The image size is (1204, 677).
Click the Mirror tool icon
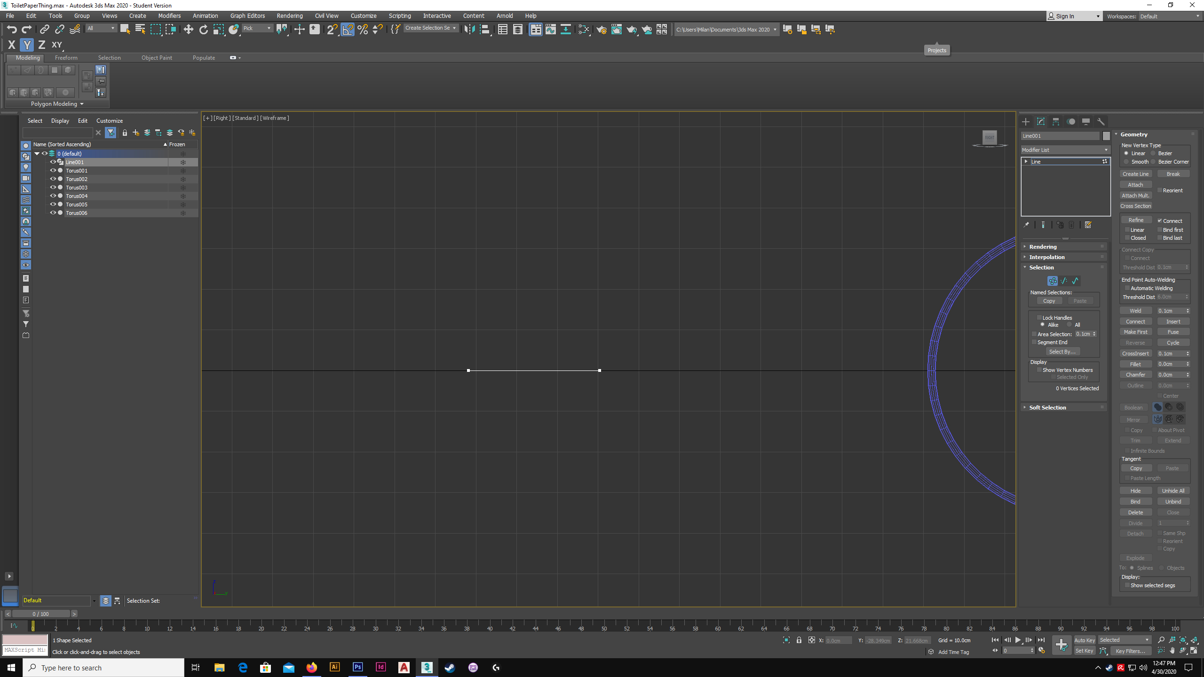pos(469,29)
